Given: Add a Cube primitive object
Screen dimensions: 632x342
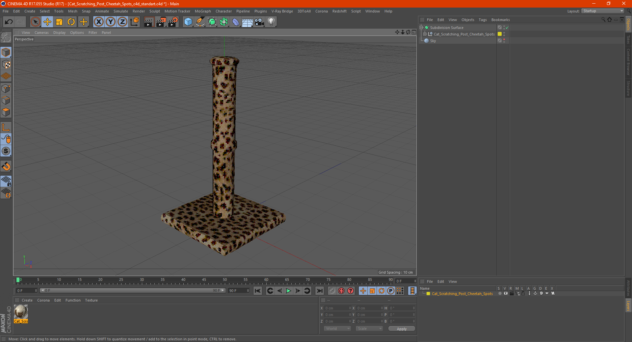Looking at the screenshot, I should pos(188,22).
